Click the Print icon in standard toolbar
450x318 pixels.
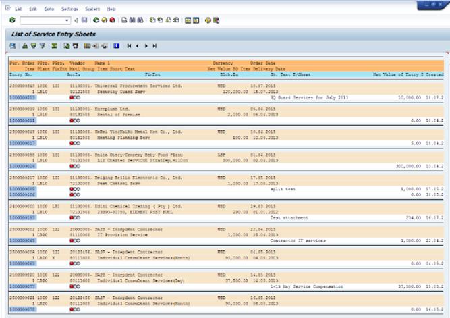coord(124,21)
